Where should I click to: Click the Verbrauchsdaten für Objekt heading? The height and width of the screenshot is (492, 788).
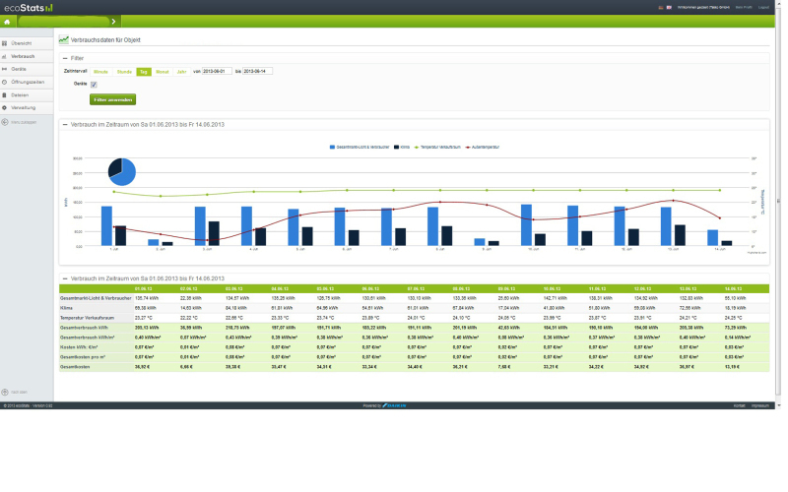coord(105,39)
